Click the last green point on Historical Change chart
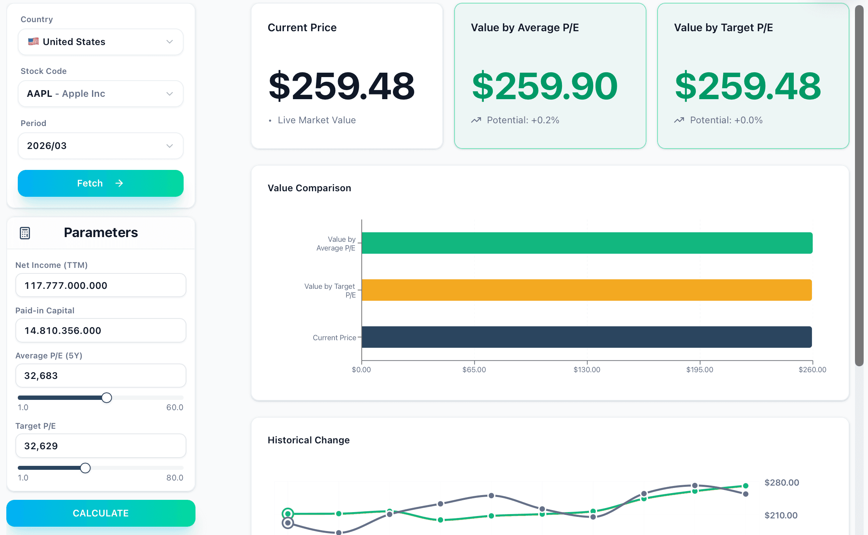The image size is (868, 535). (746, 486)
